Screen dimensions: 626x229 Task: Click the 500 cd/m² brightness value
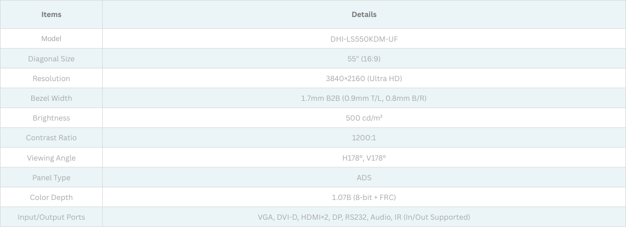[364, 118]
